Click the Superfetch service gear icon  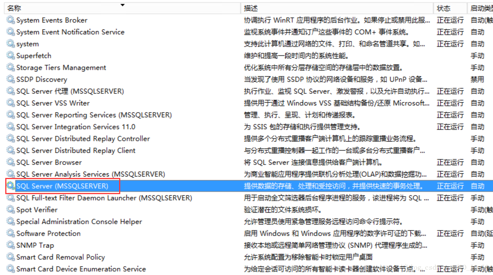[x=11, y=56]
